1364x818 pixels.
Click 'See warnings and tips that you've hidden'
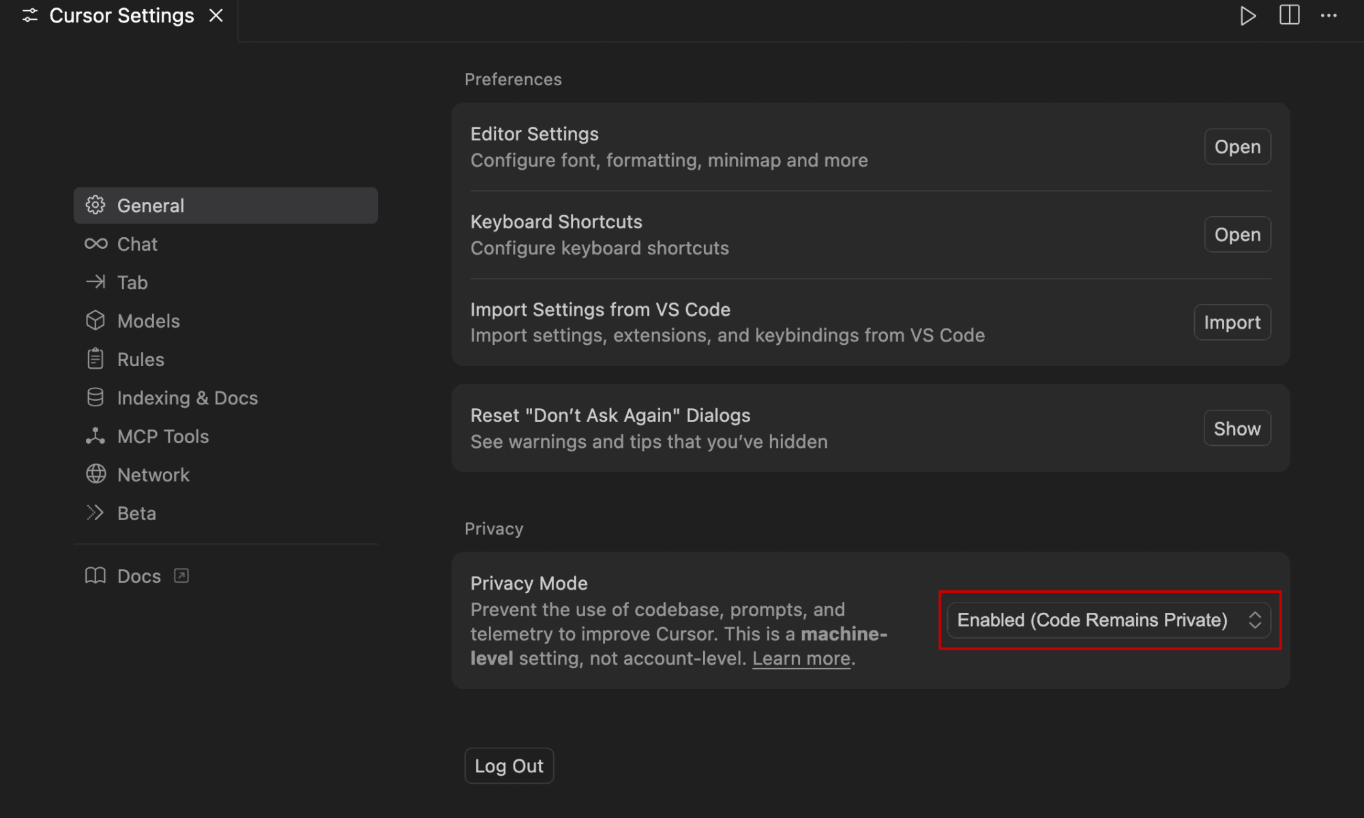click(x=649, y=442)
